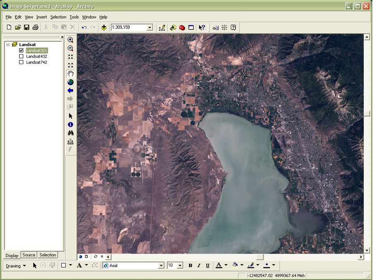This screenshot has width=373, height=280.
Task: Switch to the Source tab
Action: point(29,255)
